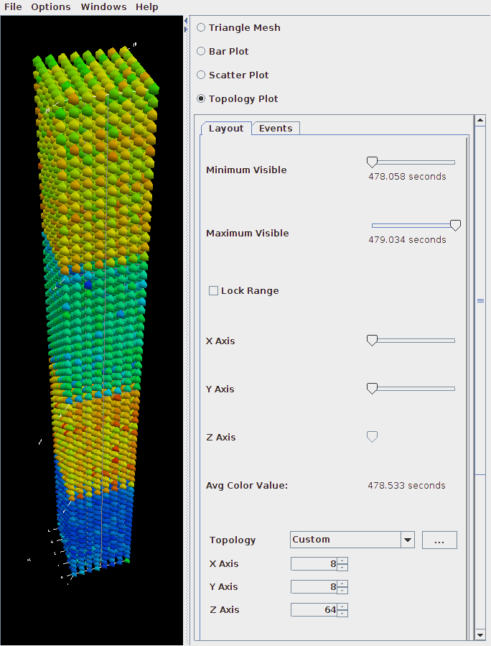This screenshot has width=491, height=646.
Task: Click the scrollbar up arrow button
Action: pos(480,121)
